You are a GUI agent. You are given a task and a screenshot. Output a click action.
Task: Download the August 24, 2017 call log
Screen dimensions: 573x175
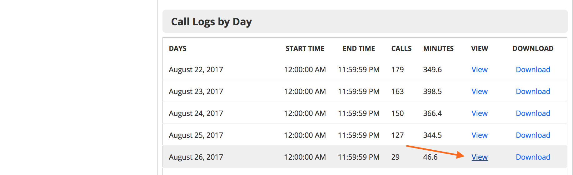533,113
